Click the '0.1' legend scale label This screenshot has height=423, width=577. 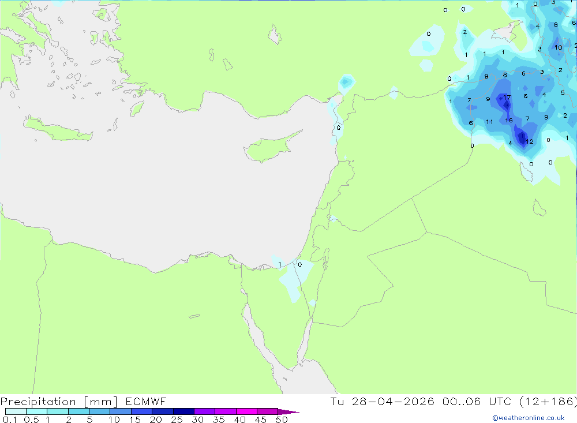(10, 420)
